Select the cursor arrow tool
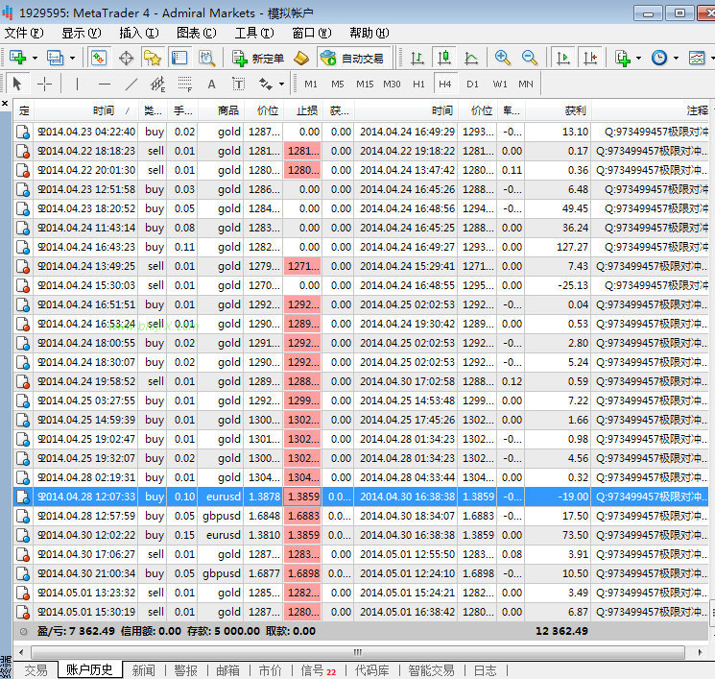Image resolution: width=715 pixels, height=679 pixels. click(x=17, y=84)
